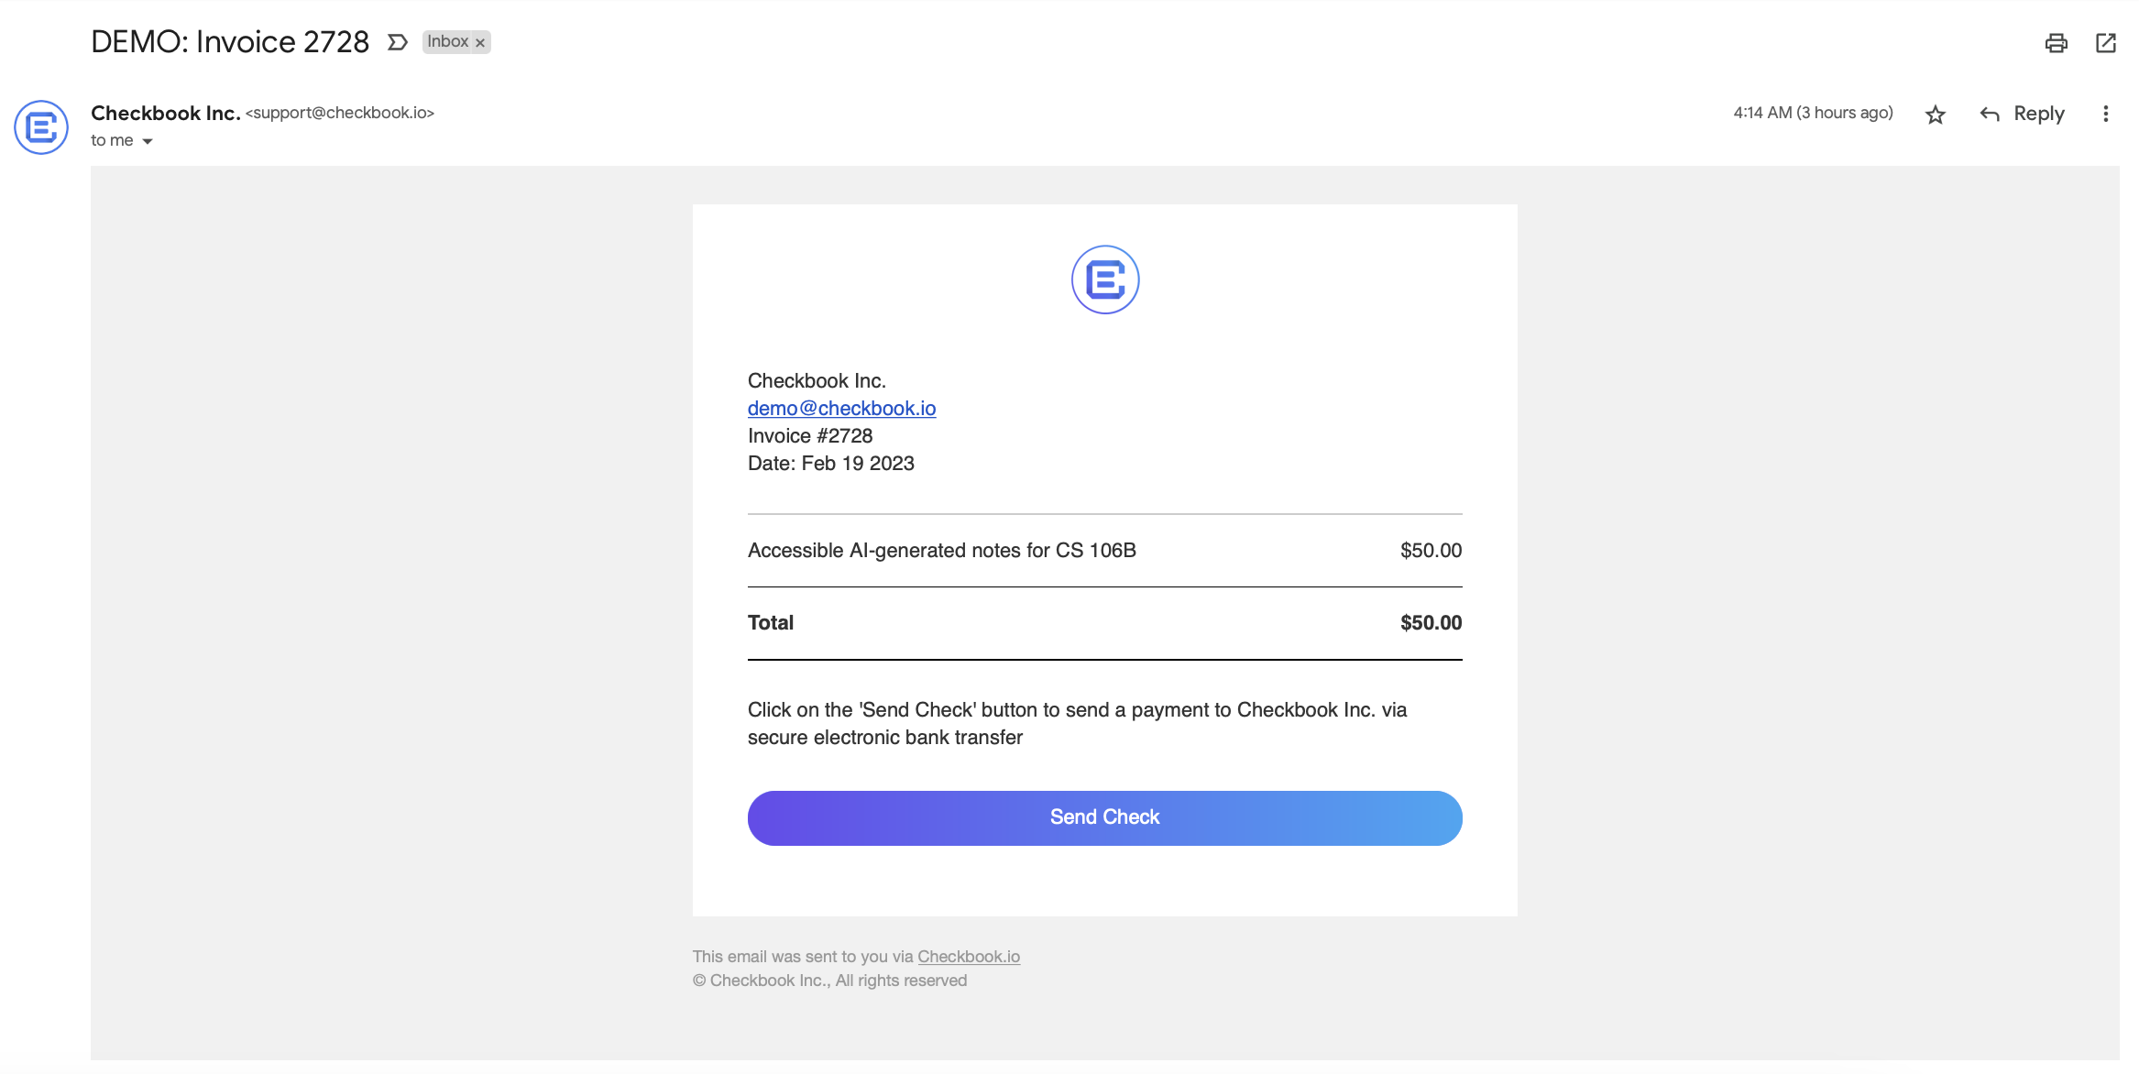Toggle the importance marker beside subject
Image resolution: width=2139 pixels, height=1074 pixels.
(397, 42)
